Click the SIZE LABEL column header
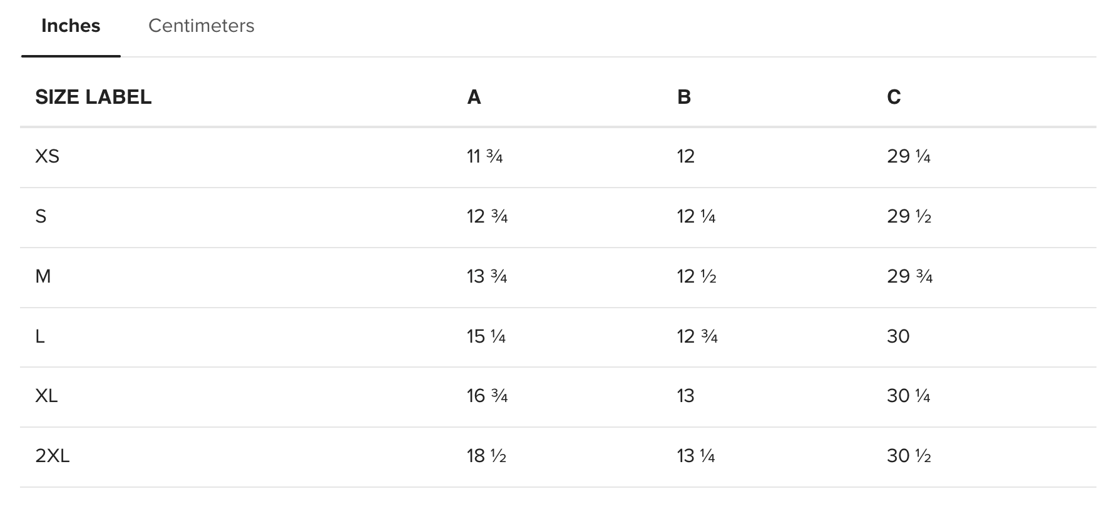This screenshot has height=529, width=1114. (93, 97)
